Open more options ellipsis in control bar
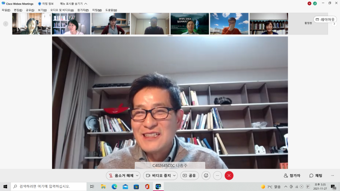The width and height of the screenshot is (340, 191). tap(217, 176)
